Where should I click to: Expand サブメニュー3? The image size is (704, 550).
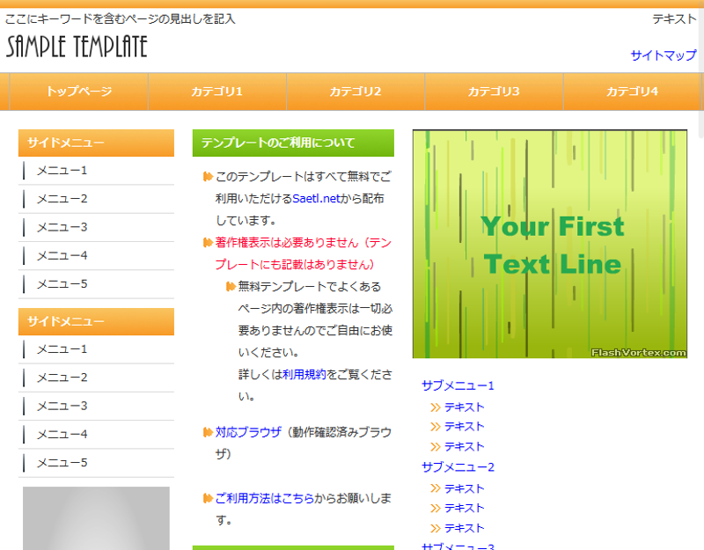coord(458,547)
